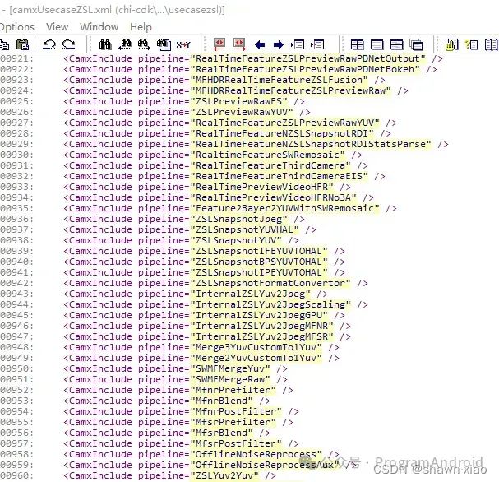This screenshot has width=499, height=482.
Task: Click the horizontal split window icon
Action: 396,44
